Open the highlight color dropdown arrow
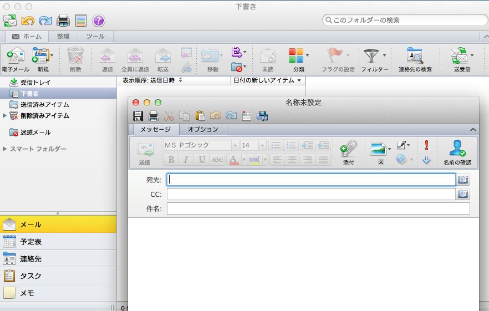Screen dimensions: 489x311 (265, 160)
